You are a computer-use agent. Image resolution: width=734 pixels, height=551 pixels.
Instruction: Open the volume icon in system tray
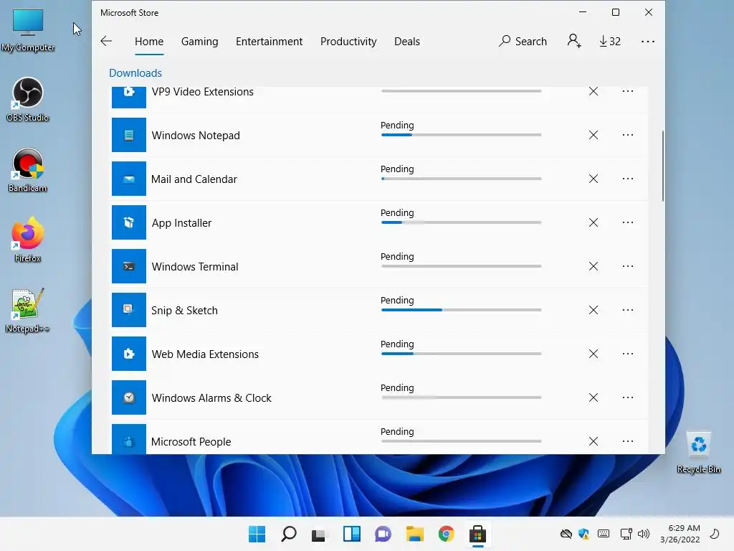tap(644, 534)
